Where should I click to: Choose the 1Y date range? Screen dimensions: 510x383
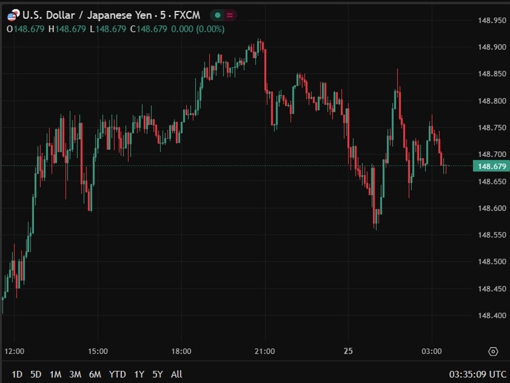[139, 374]
